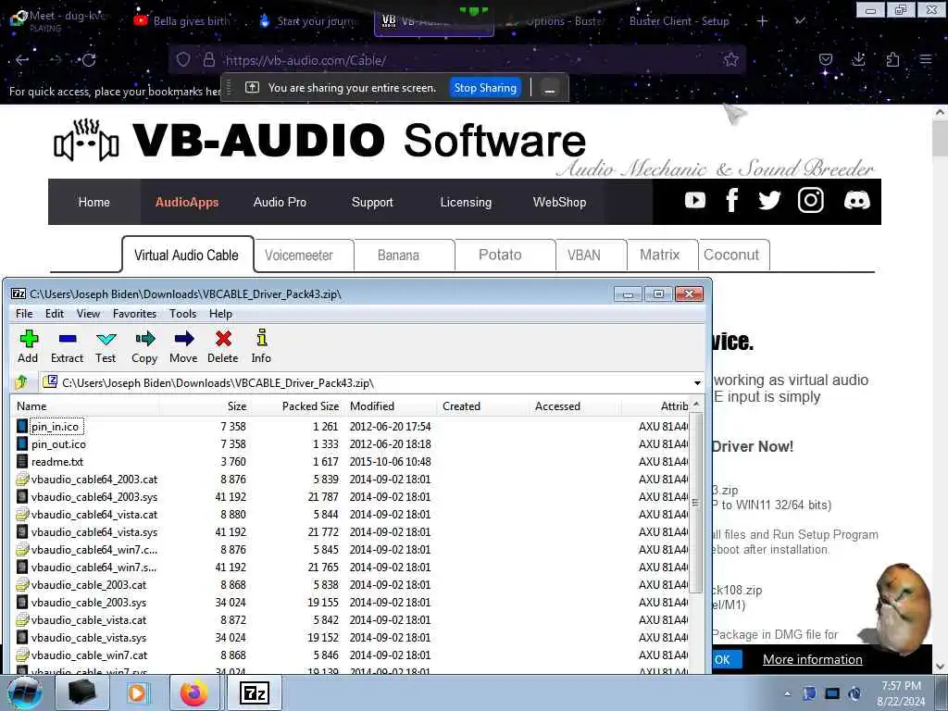
Task: Open the Twitter icon on VB-Audio page
Action: (x=769, y=200)
